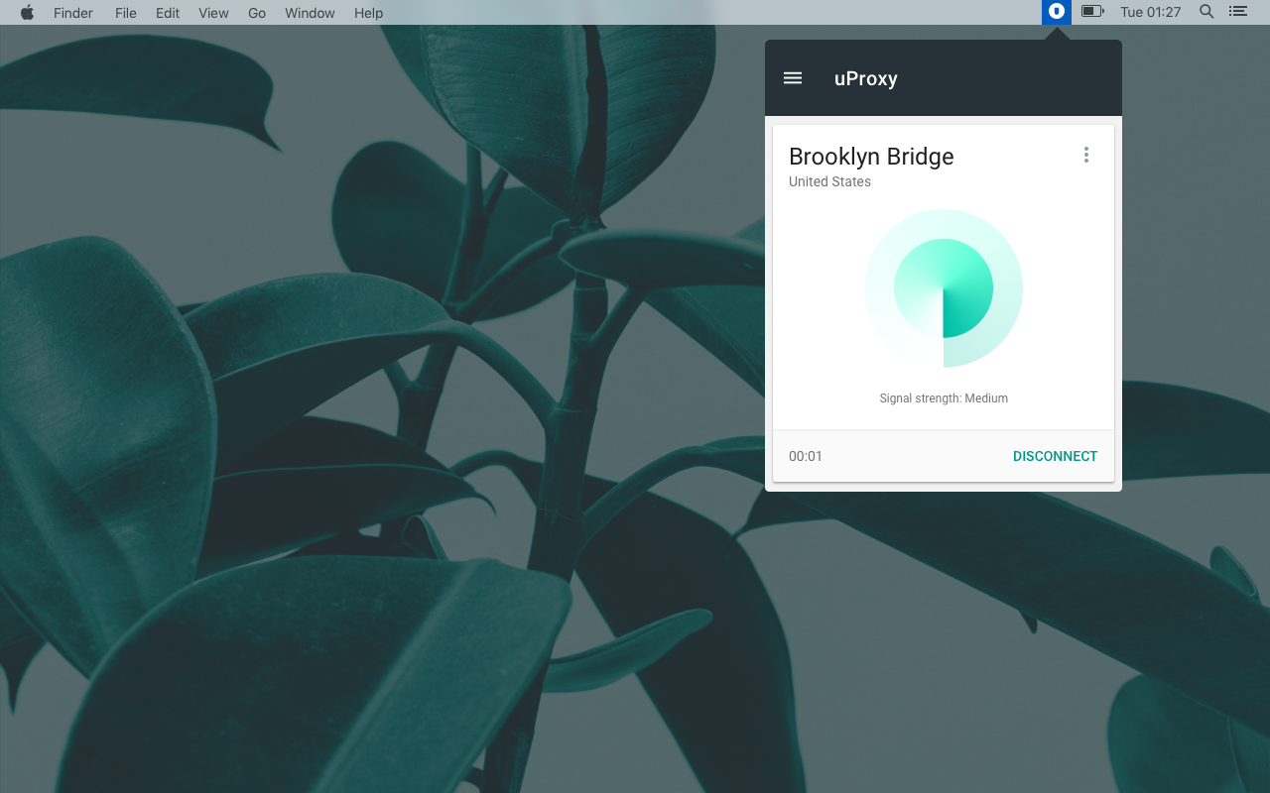This screenshot has width=1270, height=793.
Task: Click the United States location label
Action: tap(829, 181)
